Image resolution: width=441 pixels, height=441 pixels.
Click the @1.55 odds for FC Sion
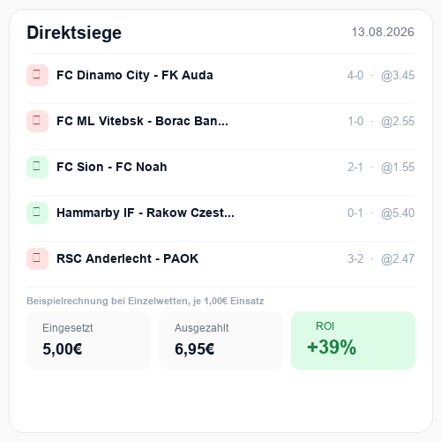(x=398, y=168)
